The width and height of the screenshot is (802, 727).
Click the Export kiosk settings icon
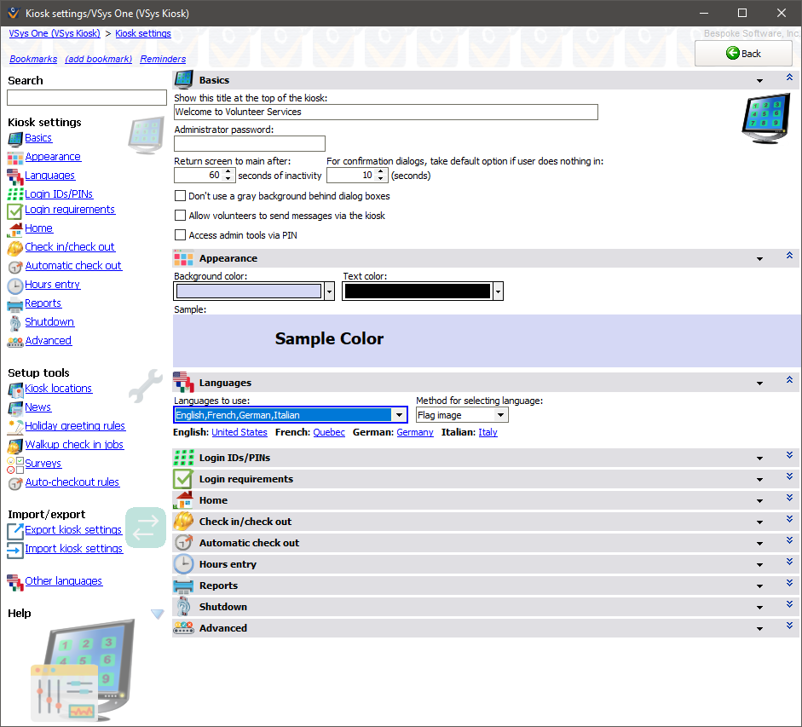(x=15, y=530)
